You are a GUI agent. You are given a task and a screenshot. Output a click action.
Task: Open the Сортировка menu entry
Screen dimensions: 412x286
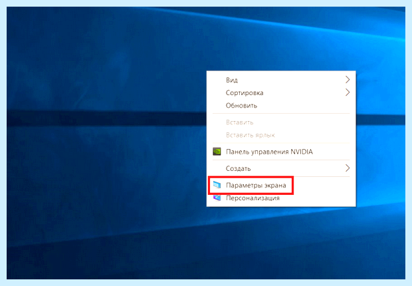[281, 92]
